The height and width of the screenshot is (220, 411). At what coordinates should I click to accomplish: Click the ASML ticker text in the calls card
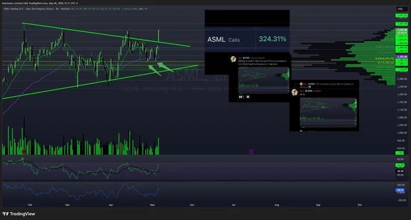[x=216, y=40]
